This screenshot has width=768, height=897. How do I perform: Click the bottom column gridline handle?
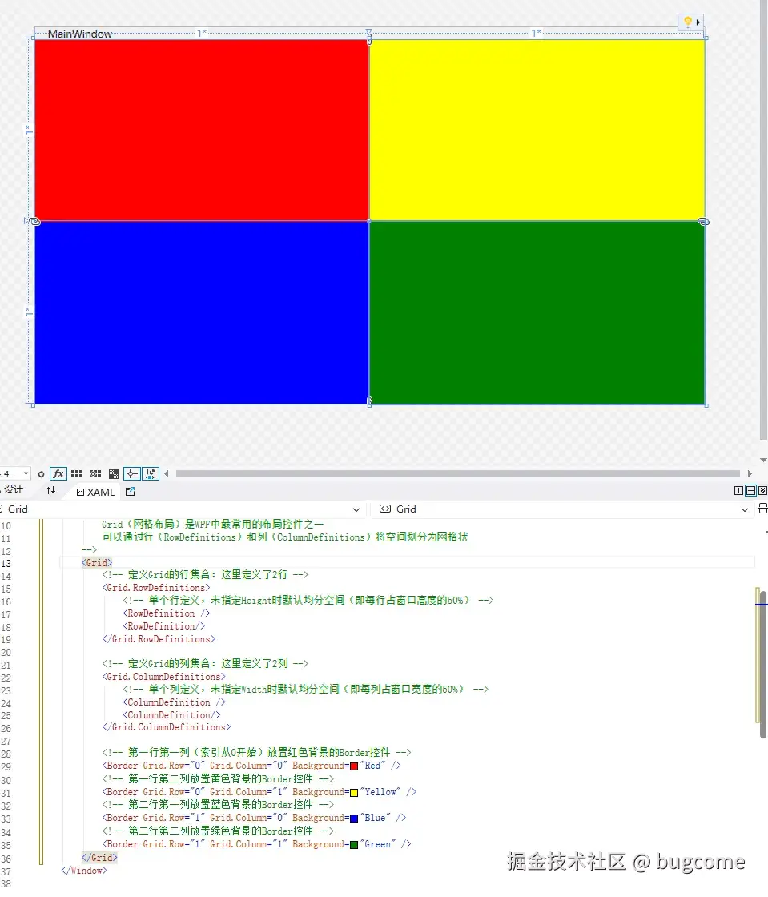(x=369, y=402)
